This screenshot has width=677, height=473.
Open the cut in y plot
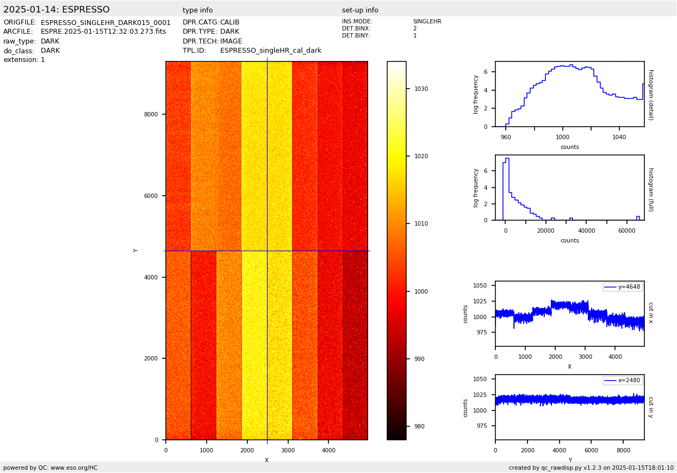click(569, 407)
